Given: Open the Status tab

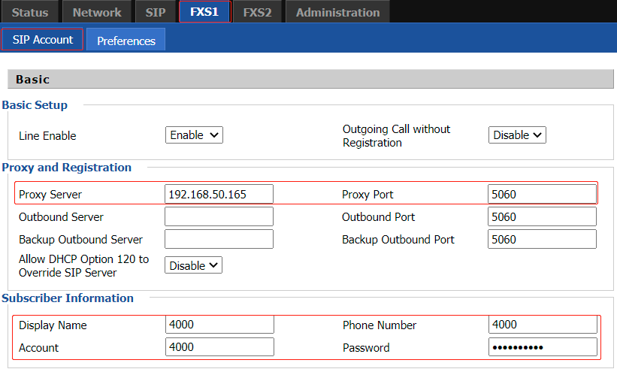Looking at the screenshot, I should pyautogui.click(x=30, y=12).
